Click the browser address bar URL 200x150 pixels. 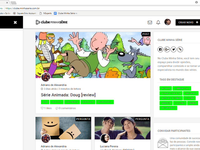coord(22,8)
